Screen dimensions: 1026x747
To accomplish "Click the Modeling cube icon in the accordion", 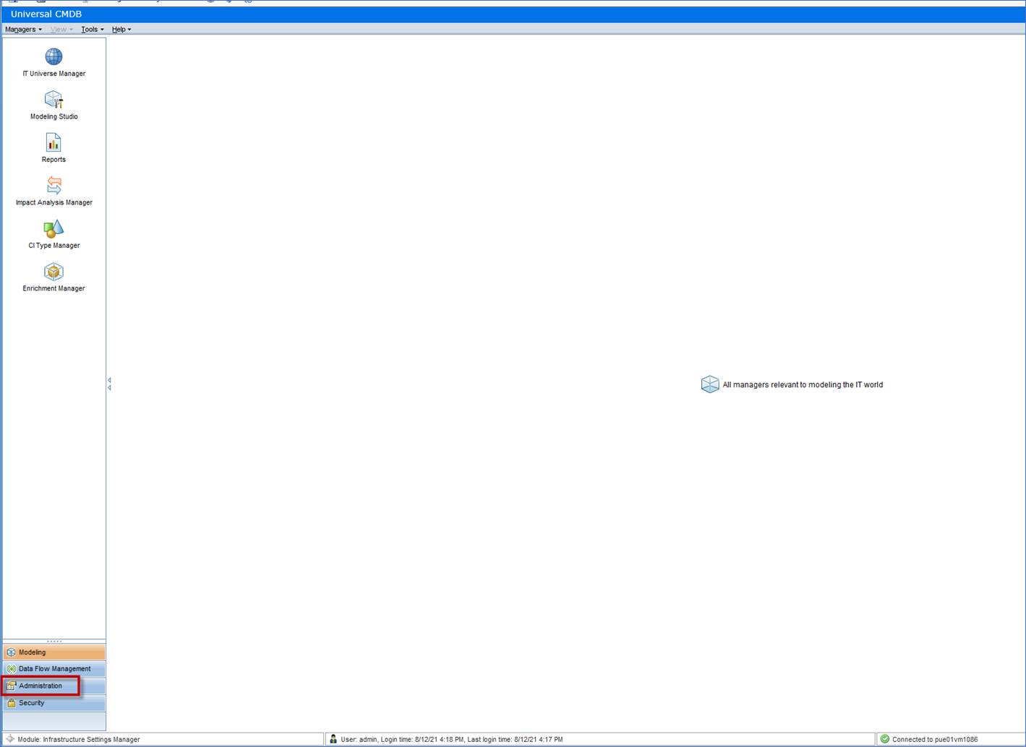I will (11, 652).
